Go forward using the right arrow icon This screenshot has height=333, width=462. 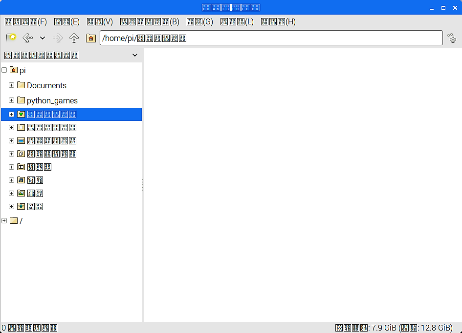tap(58, 38)
